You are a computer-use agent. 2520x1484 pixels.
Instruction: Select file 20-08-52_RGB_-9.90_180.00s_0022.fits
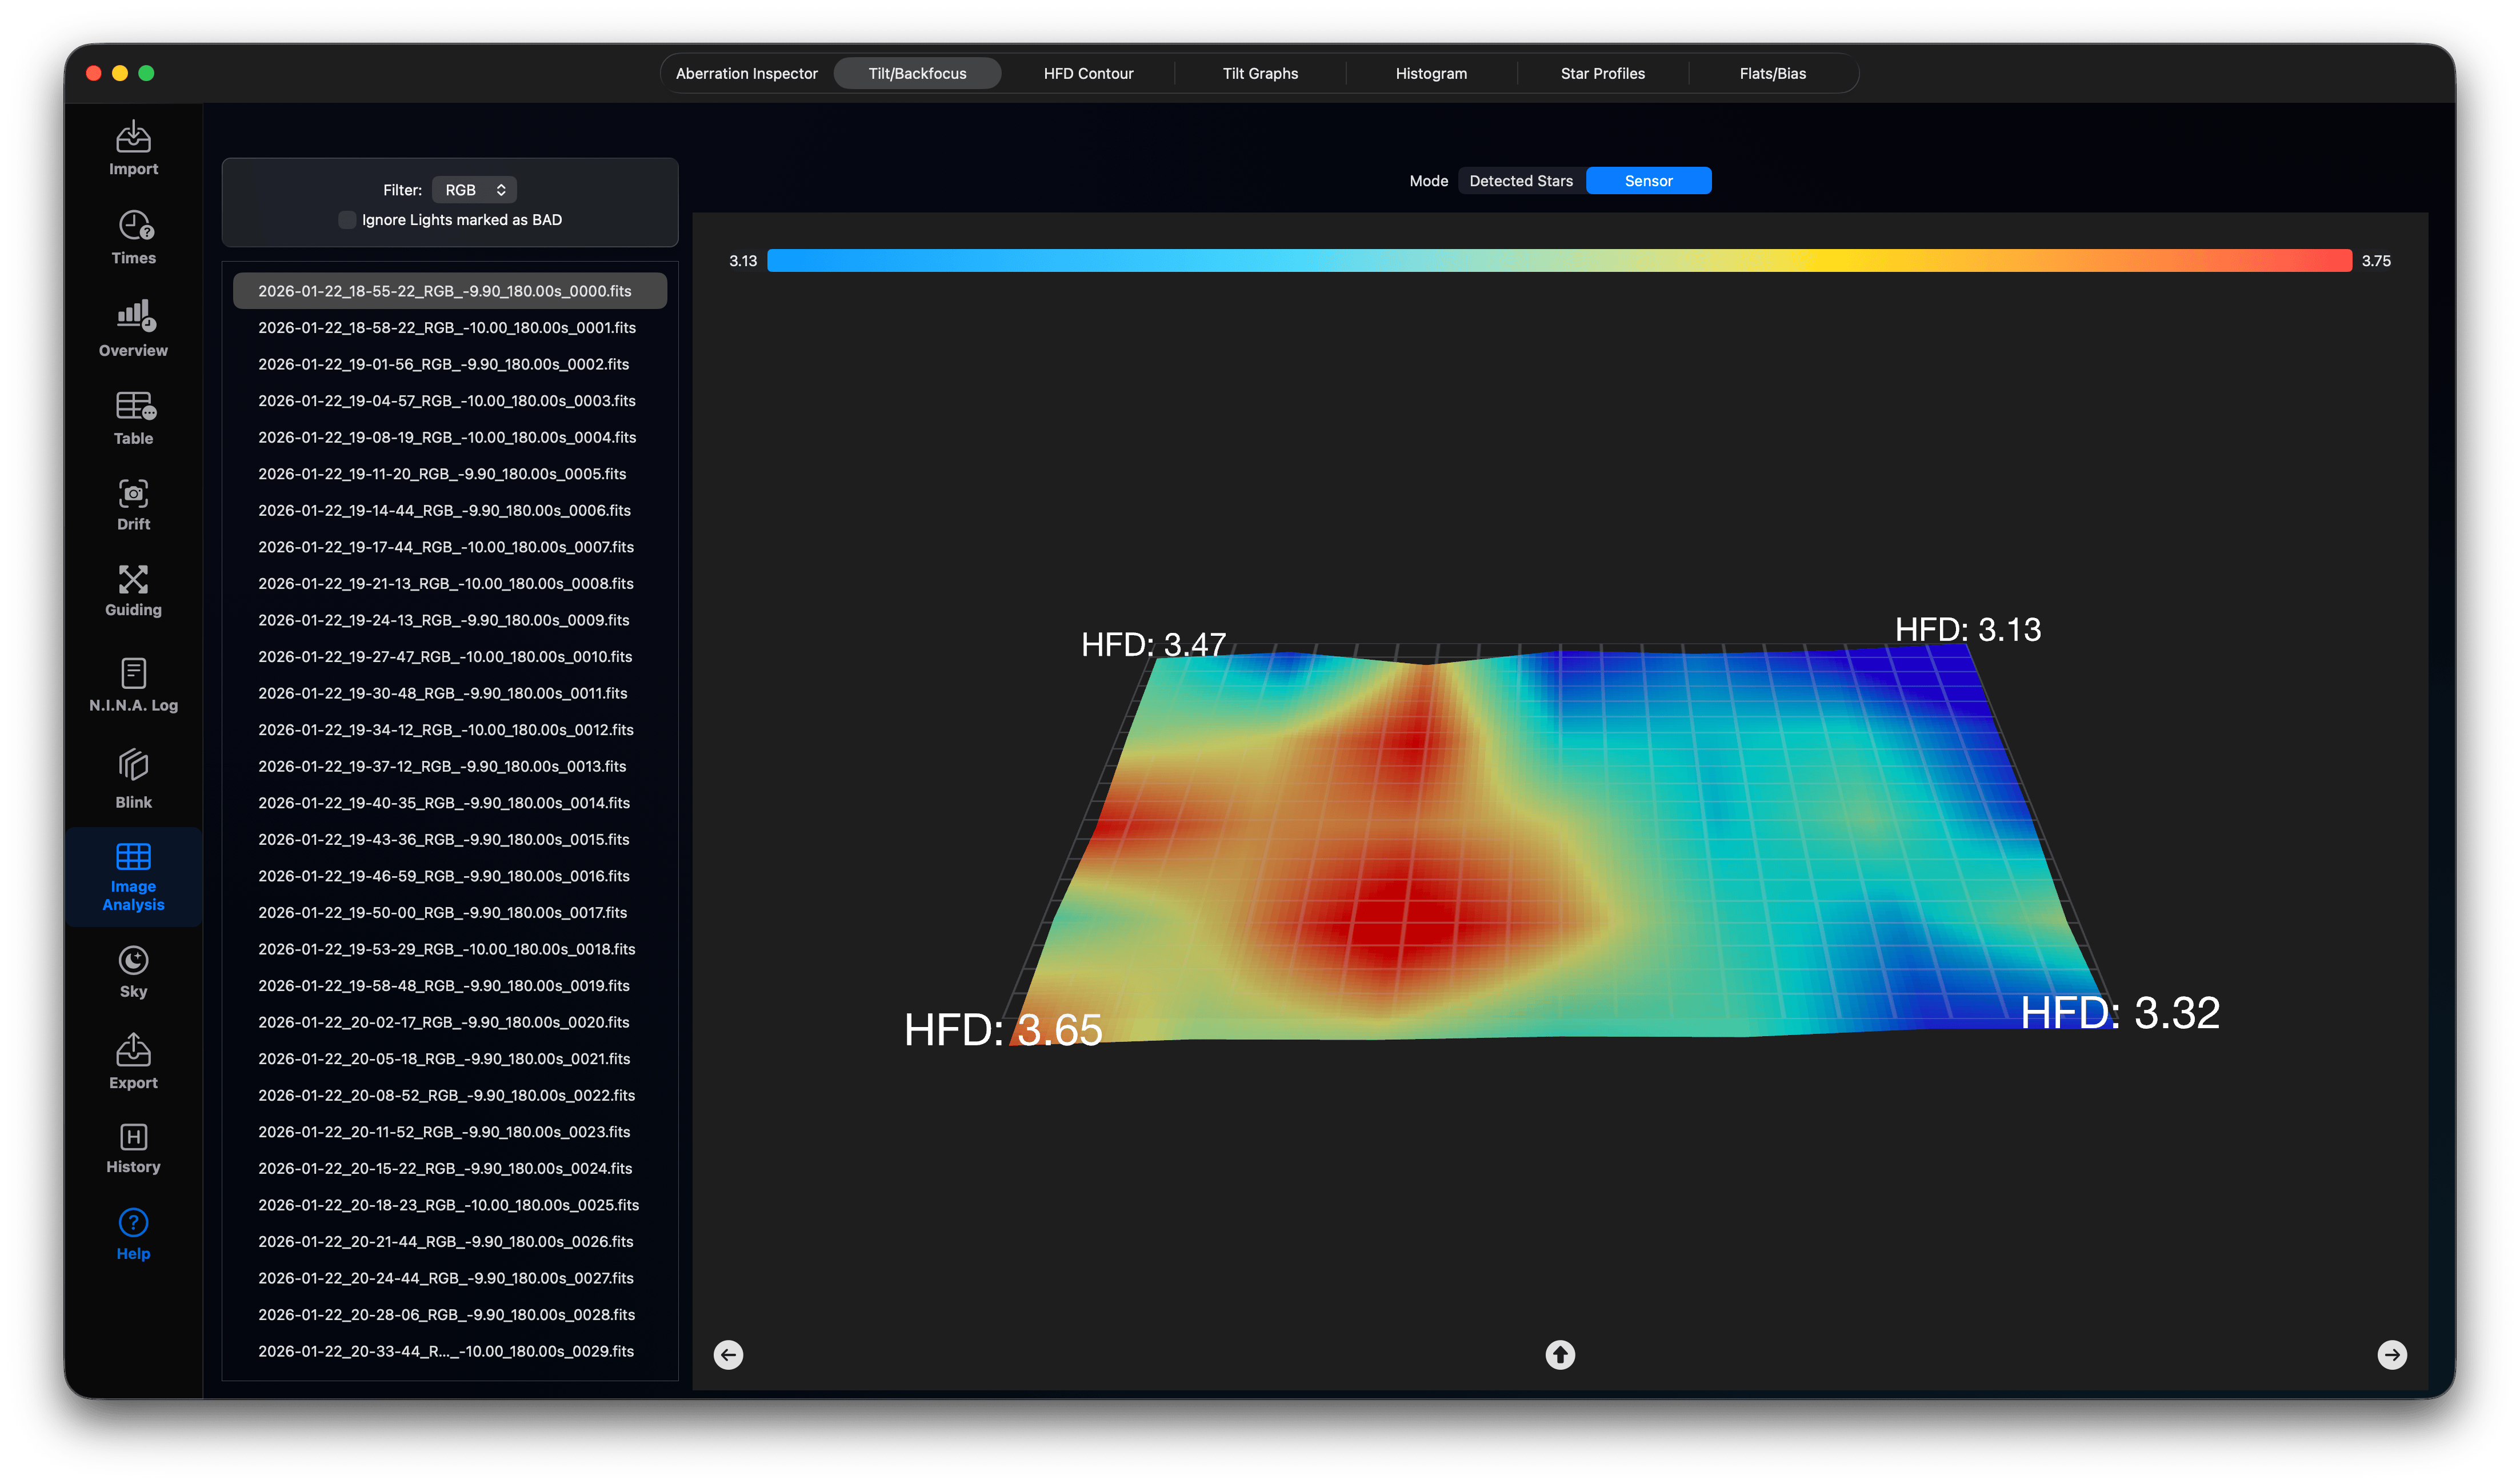(x=449, y=1096)
